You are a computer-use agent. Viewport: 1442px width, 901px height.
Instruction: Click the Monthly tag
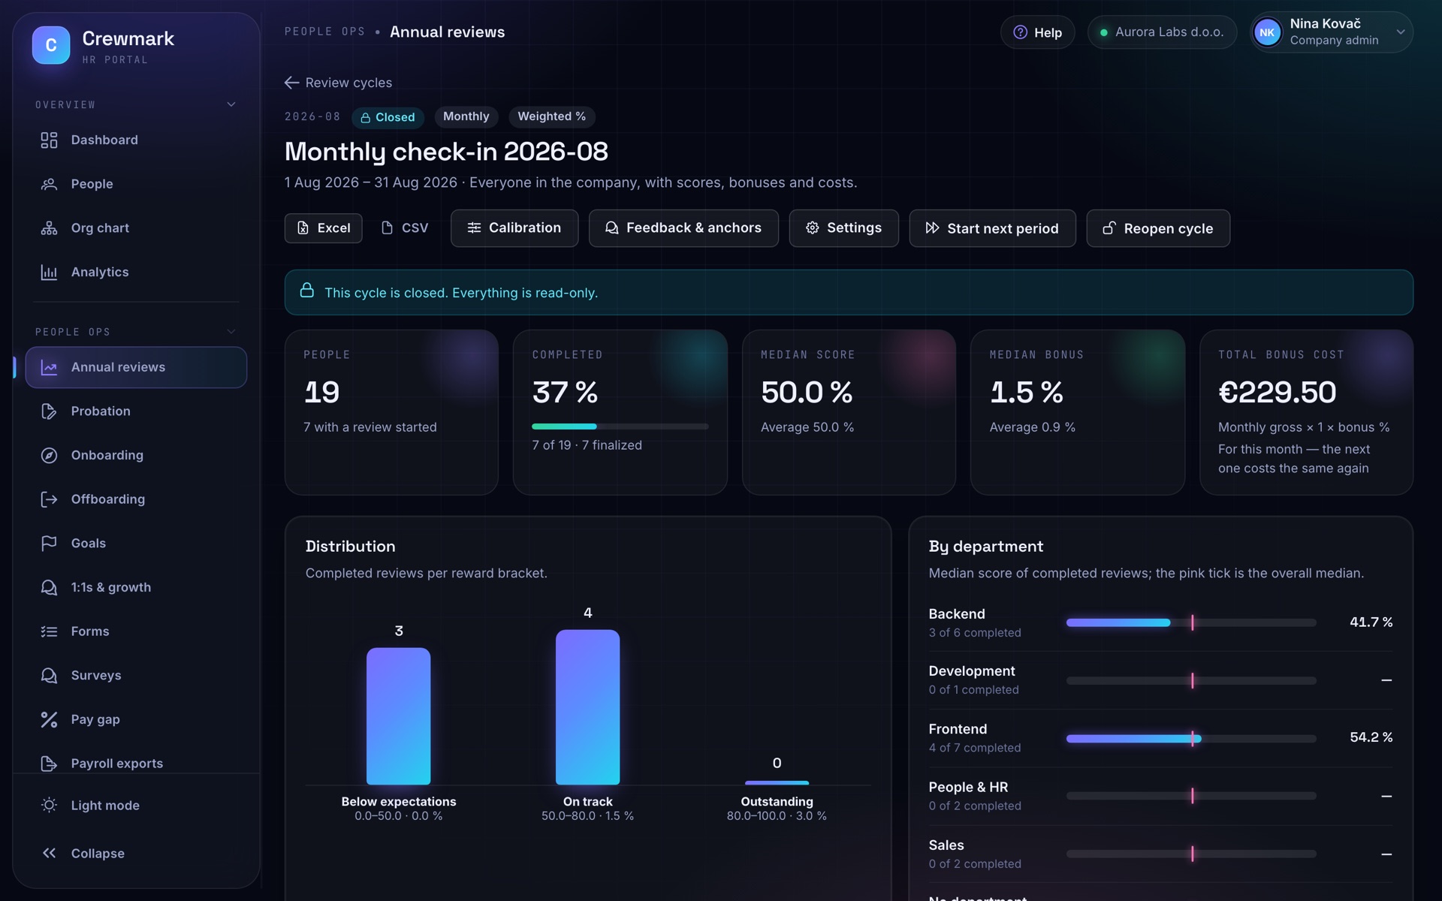466,116
